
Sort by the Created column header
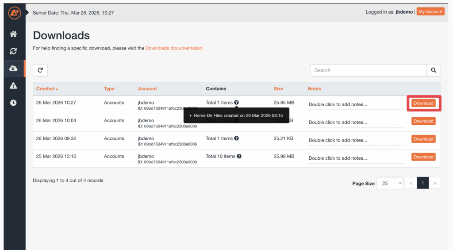[47, 88]
